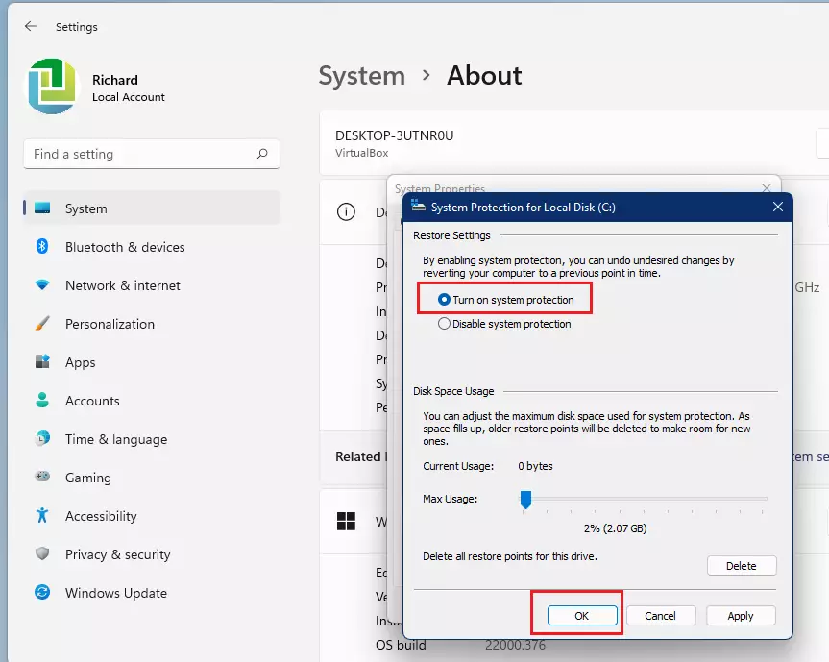Open System in the sidebar
Viewport: 829px width, 662px height.
[152, 208]
